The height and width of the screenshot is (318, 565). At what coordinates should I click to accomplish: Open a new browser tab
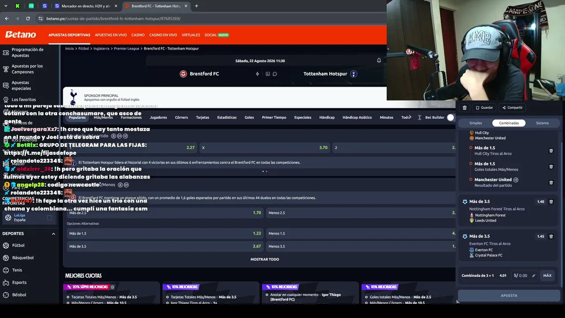(196, 6)
